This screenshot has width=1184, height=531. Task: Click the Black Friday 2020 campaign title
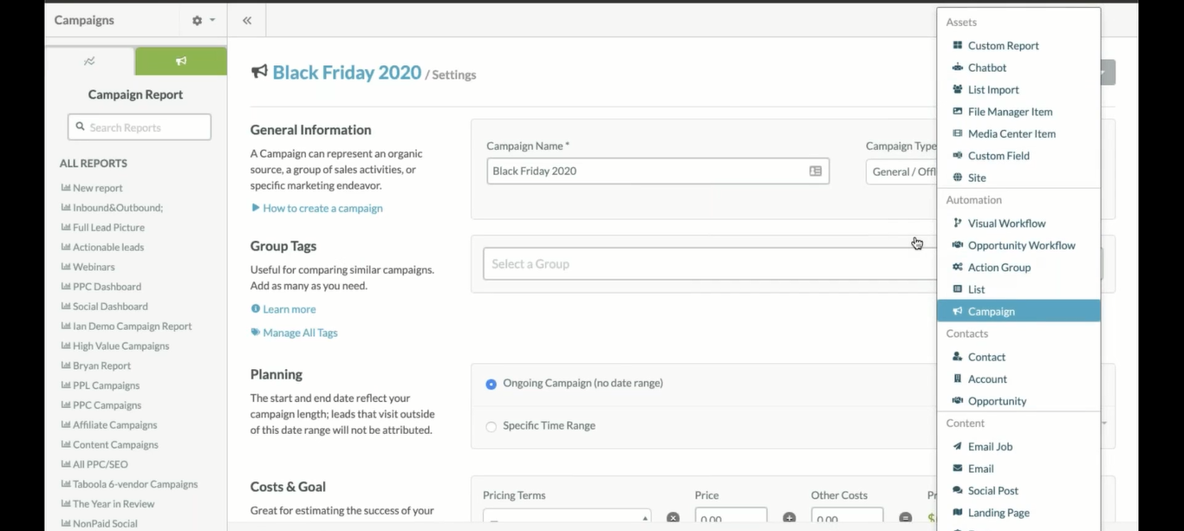(347, 73)
